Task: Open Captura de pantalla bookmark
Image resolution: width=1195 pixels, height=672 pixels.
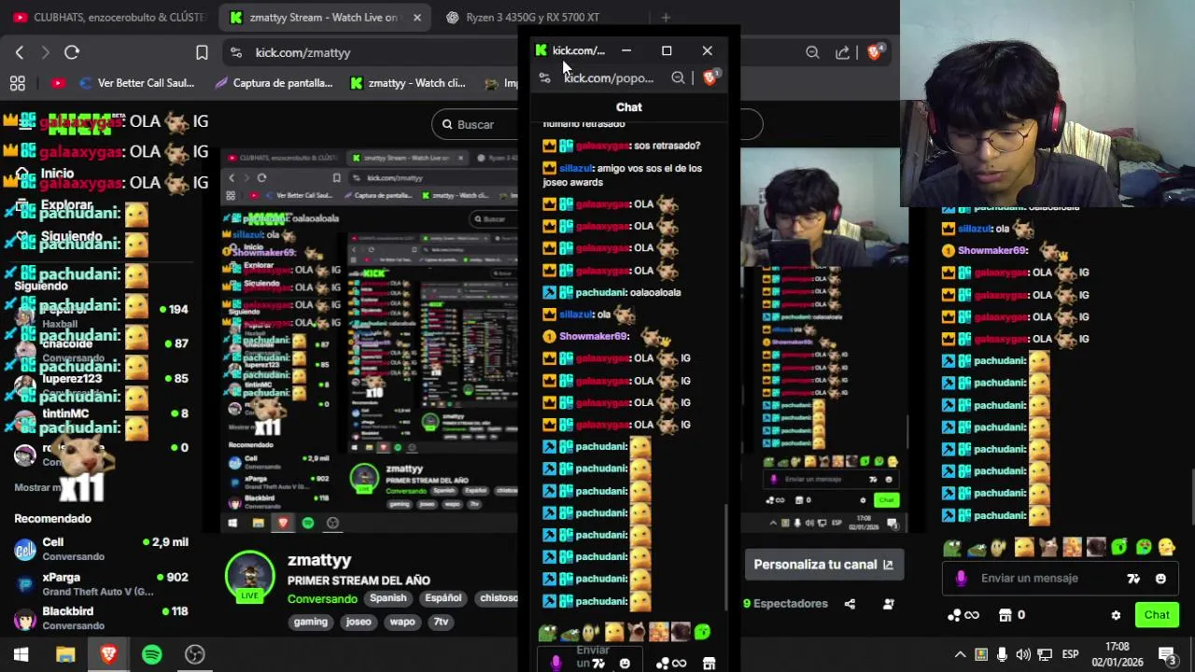Action: 274,83
